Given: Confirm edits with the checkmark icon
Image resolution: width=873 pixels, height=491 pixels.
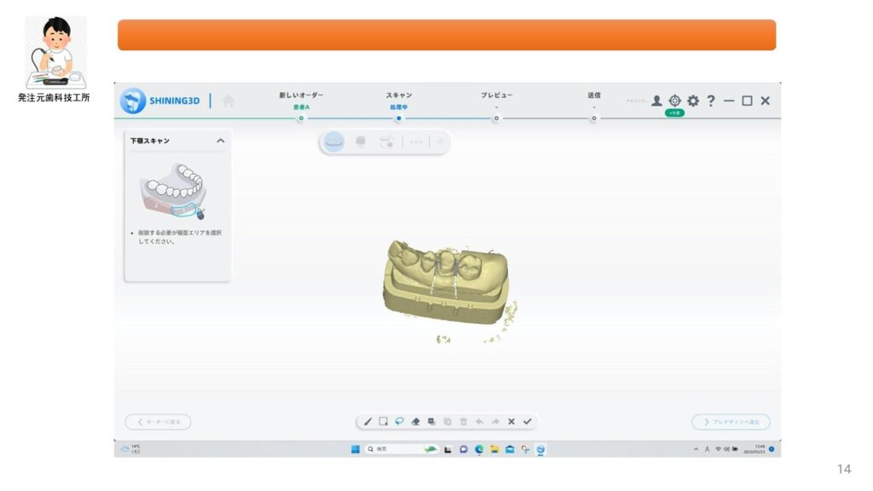Looking at the screenshot, I should (x=528, y=421).
